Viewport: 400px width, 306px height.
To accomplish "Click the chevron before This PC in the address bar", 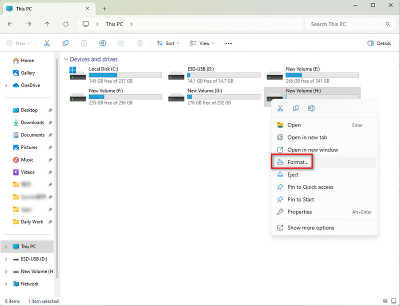I will point(97,24).
